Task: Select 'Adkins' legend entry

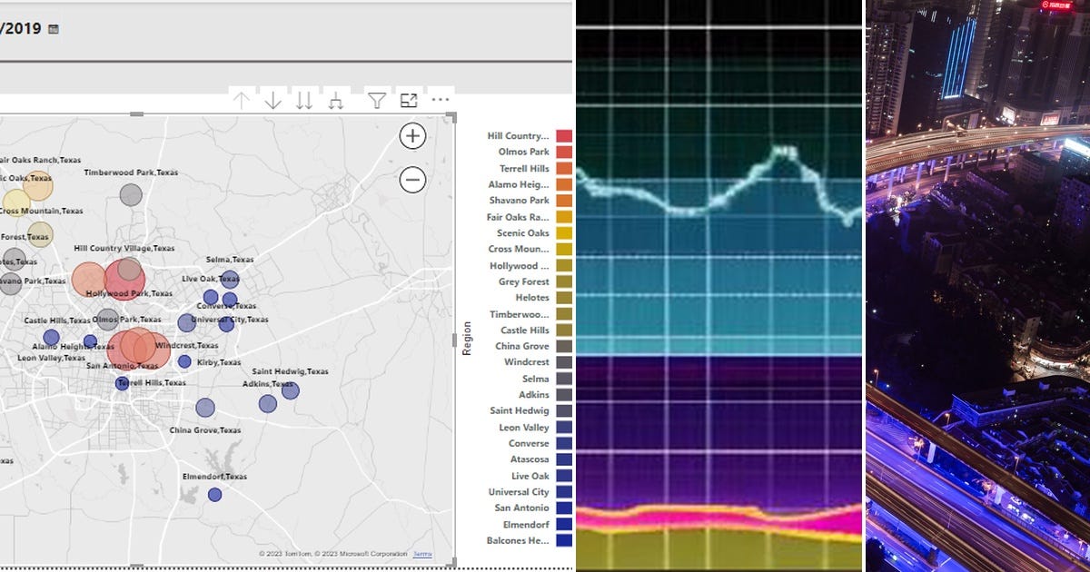Action: pyautogui.click(x=534, y=395)
